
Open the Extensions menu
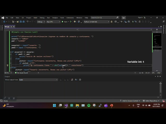pyautogui.click(x=70, y=18)
